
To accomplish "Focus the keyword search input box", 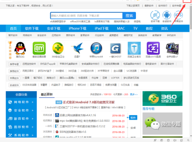I will (x=86, y=15).
